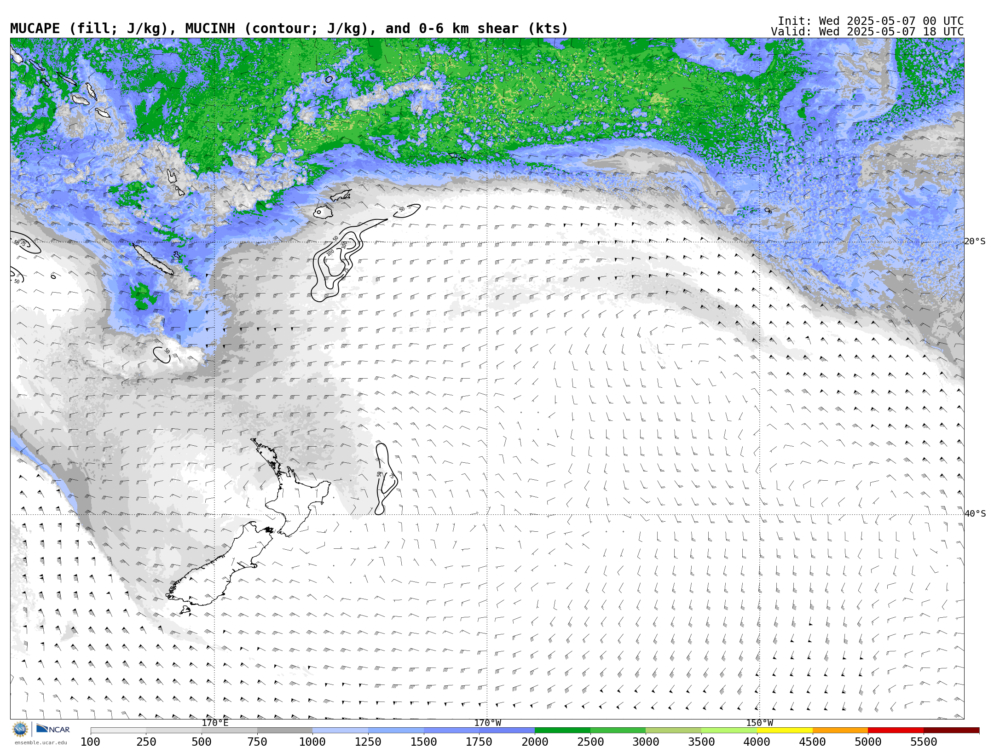Pick the medium green 2500–3000 colorbar swatch

(x=618, y=731)
